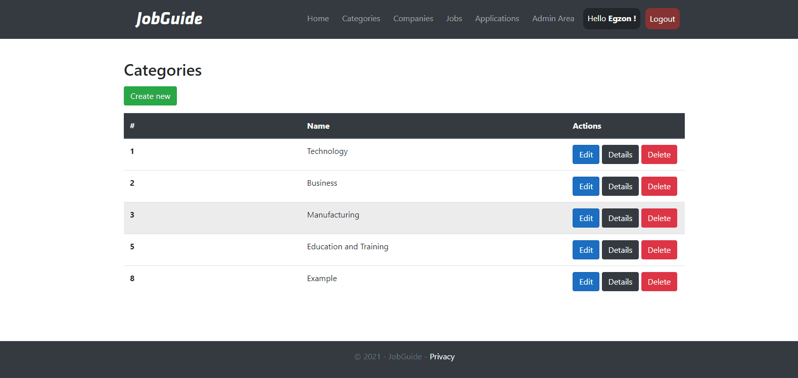Screen dimensions: 798x378
Task: Go to Categories in navigation bar
Action: click(x=361, y=19)
